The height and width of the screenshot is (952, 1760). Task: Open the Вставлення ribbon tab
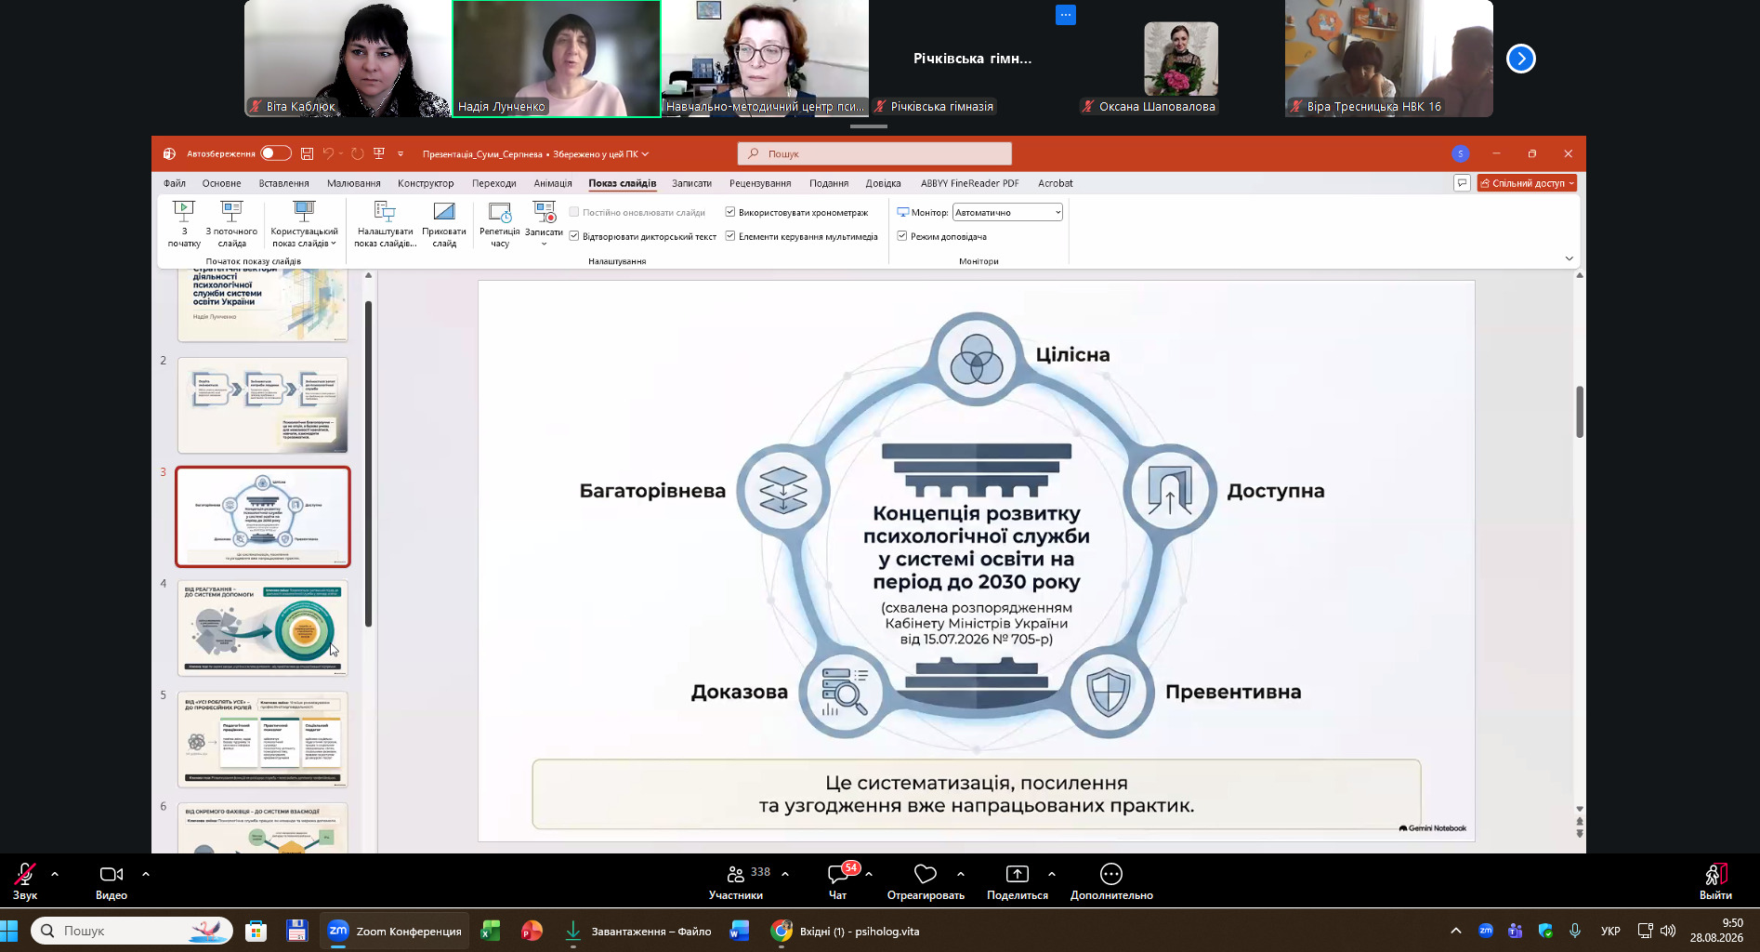[x=283, y=183]
